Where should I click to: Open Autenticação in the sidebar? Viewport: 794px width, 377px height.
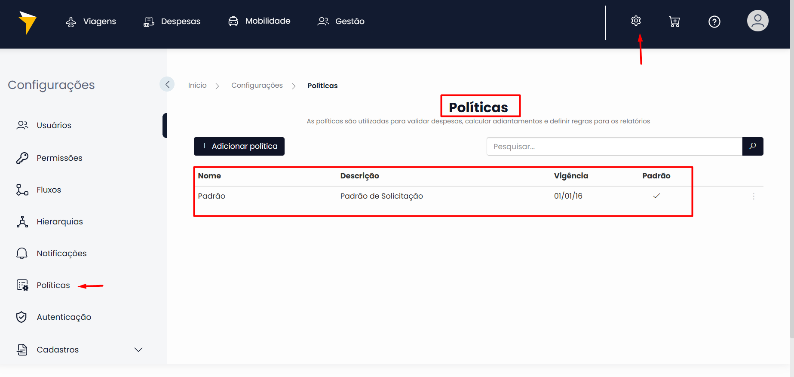click(x=64, y=317)
